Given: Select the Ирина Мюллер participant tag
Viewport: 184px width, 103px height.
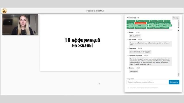Looking at the screenshot, I should point(133,25).
